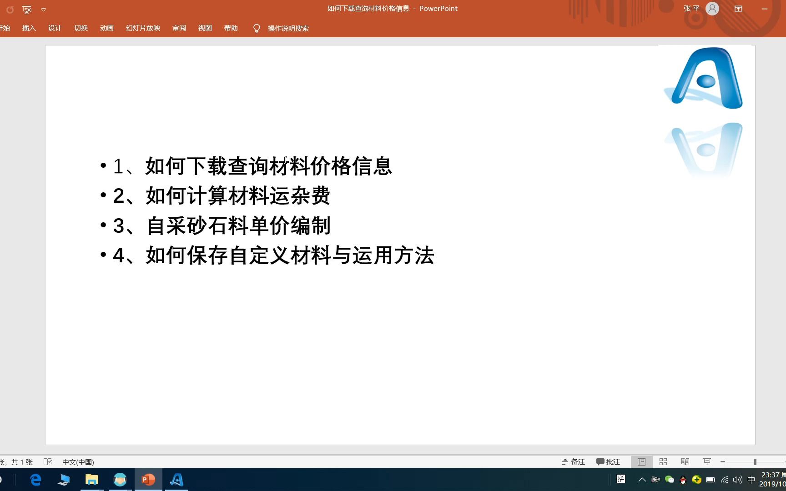Click bullet line 4、如何保存自定义材料与运用方法
Viewport: 786px width, 491px height.
273,256
